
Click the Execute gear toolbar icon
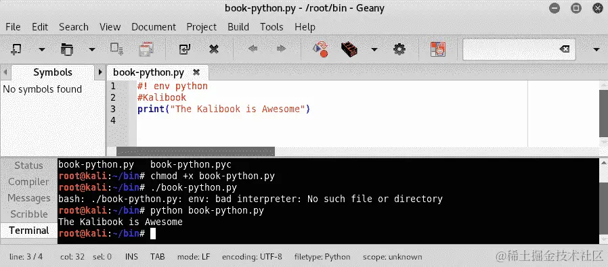399,49
